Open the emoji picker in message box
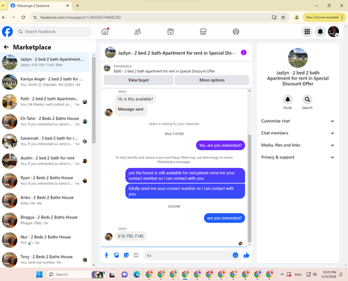Image resolution: width=348 pixels, height=281 pixels. pyautogui.click(x=235, y=255)
